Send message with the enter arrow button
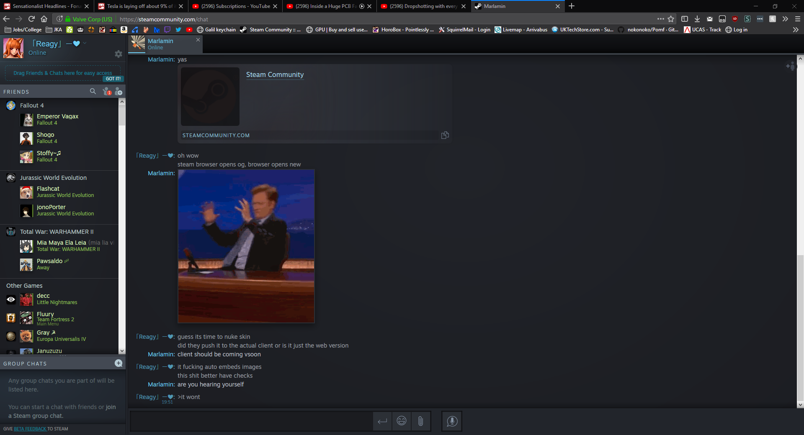The image size is (804, 435). pos(382,421)
